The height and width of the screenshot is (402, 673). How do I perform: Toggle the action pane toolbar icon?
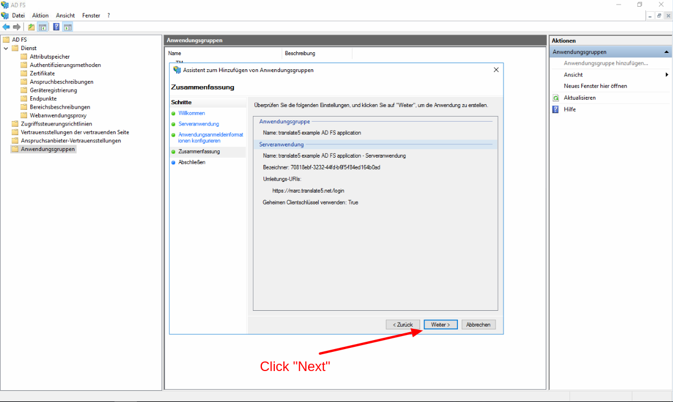click(68, 27)
